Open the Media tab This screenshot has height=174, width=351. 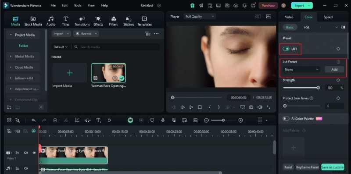coord(15,21)
